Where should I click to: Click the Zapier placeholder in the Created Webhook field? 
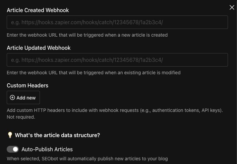87,23
